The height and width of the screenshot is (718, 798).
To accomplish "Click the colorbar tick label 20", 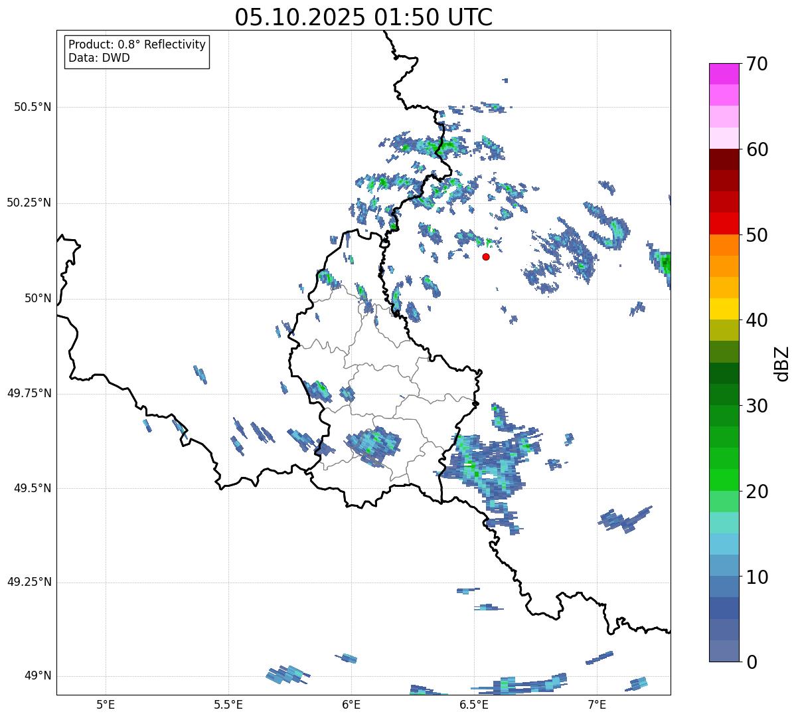I will pos(757,492).
